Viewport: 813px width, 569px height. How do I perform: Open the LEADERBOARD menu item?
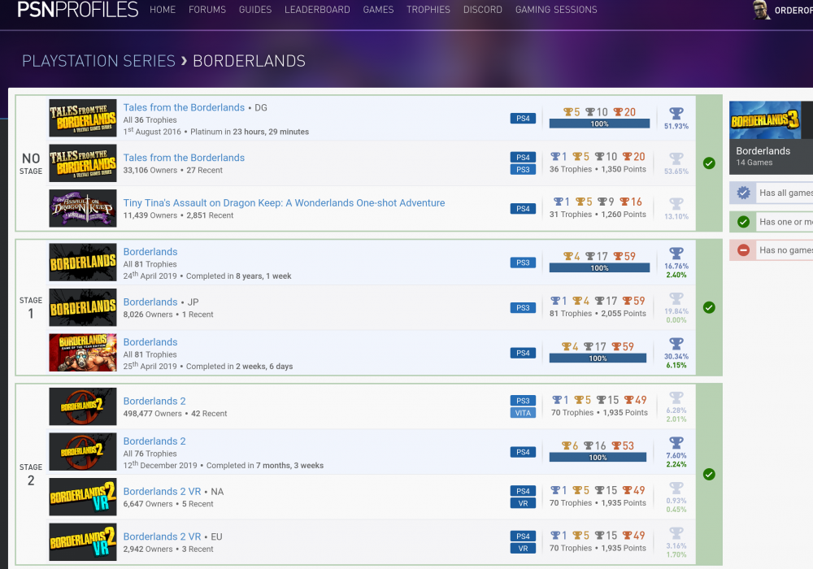click(317, 9)
